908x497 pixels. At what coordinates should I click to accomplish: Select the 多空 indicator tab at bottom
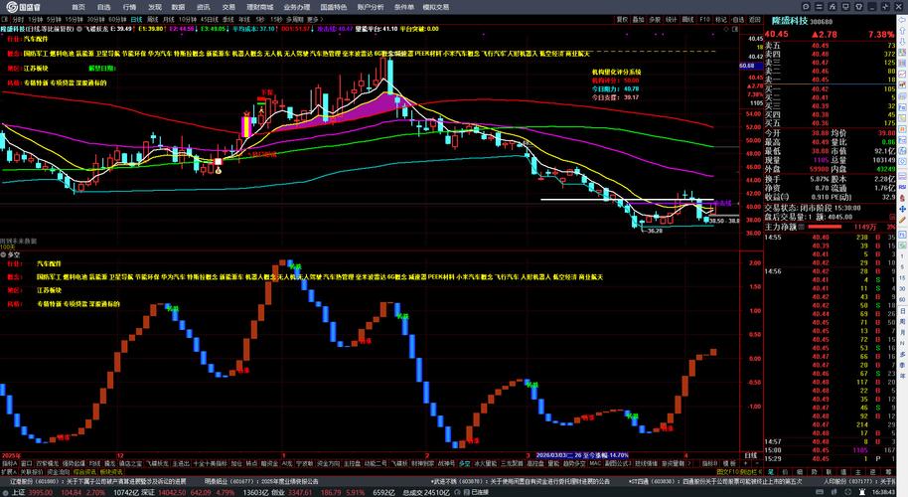[464, 463]
